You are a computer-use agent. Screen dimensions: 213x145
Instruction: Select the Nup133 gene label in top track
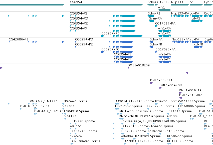tap(177, 2)
